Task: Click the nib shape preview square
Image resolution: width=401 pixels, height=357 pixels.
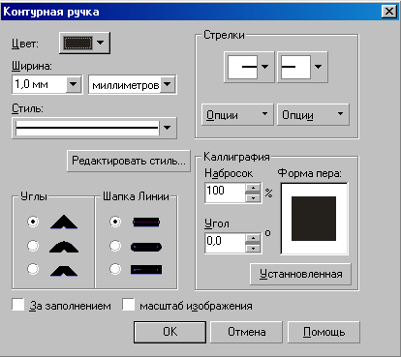Action: pos(314,219)
